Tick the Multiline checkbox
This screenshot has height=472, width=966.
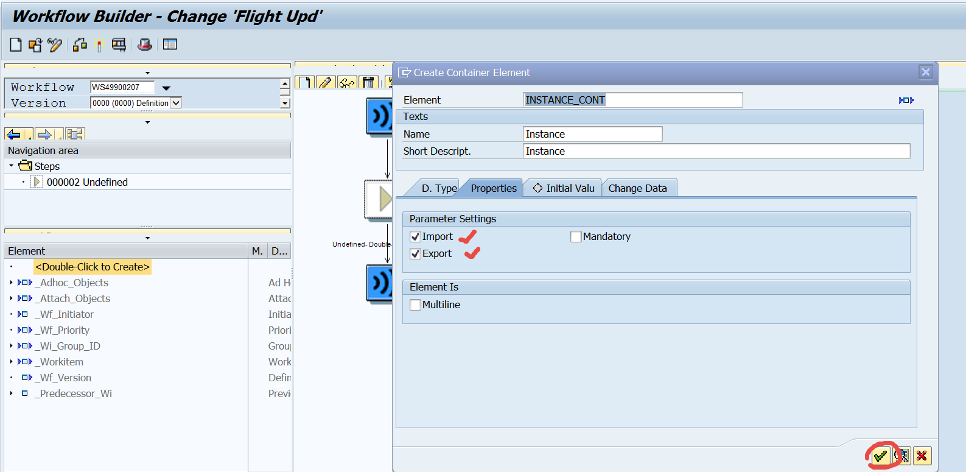pyautogui.click(x=415, y=305)
